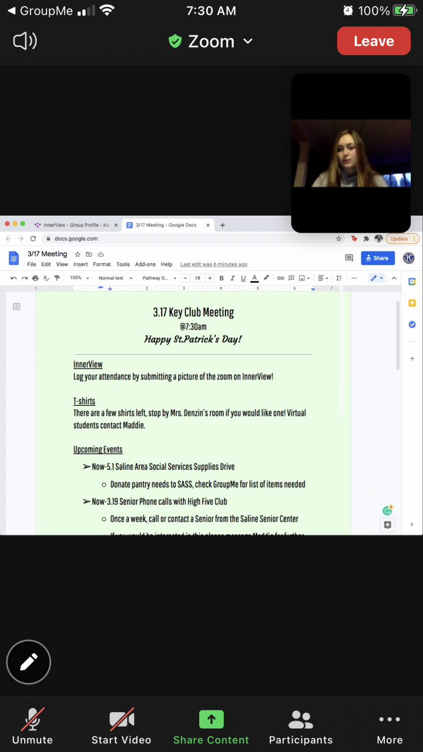The height and width of the screenshot is (752, 423).
Task: Click the print icon
Action: click(x=35, y=278)
